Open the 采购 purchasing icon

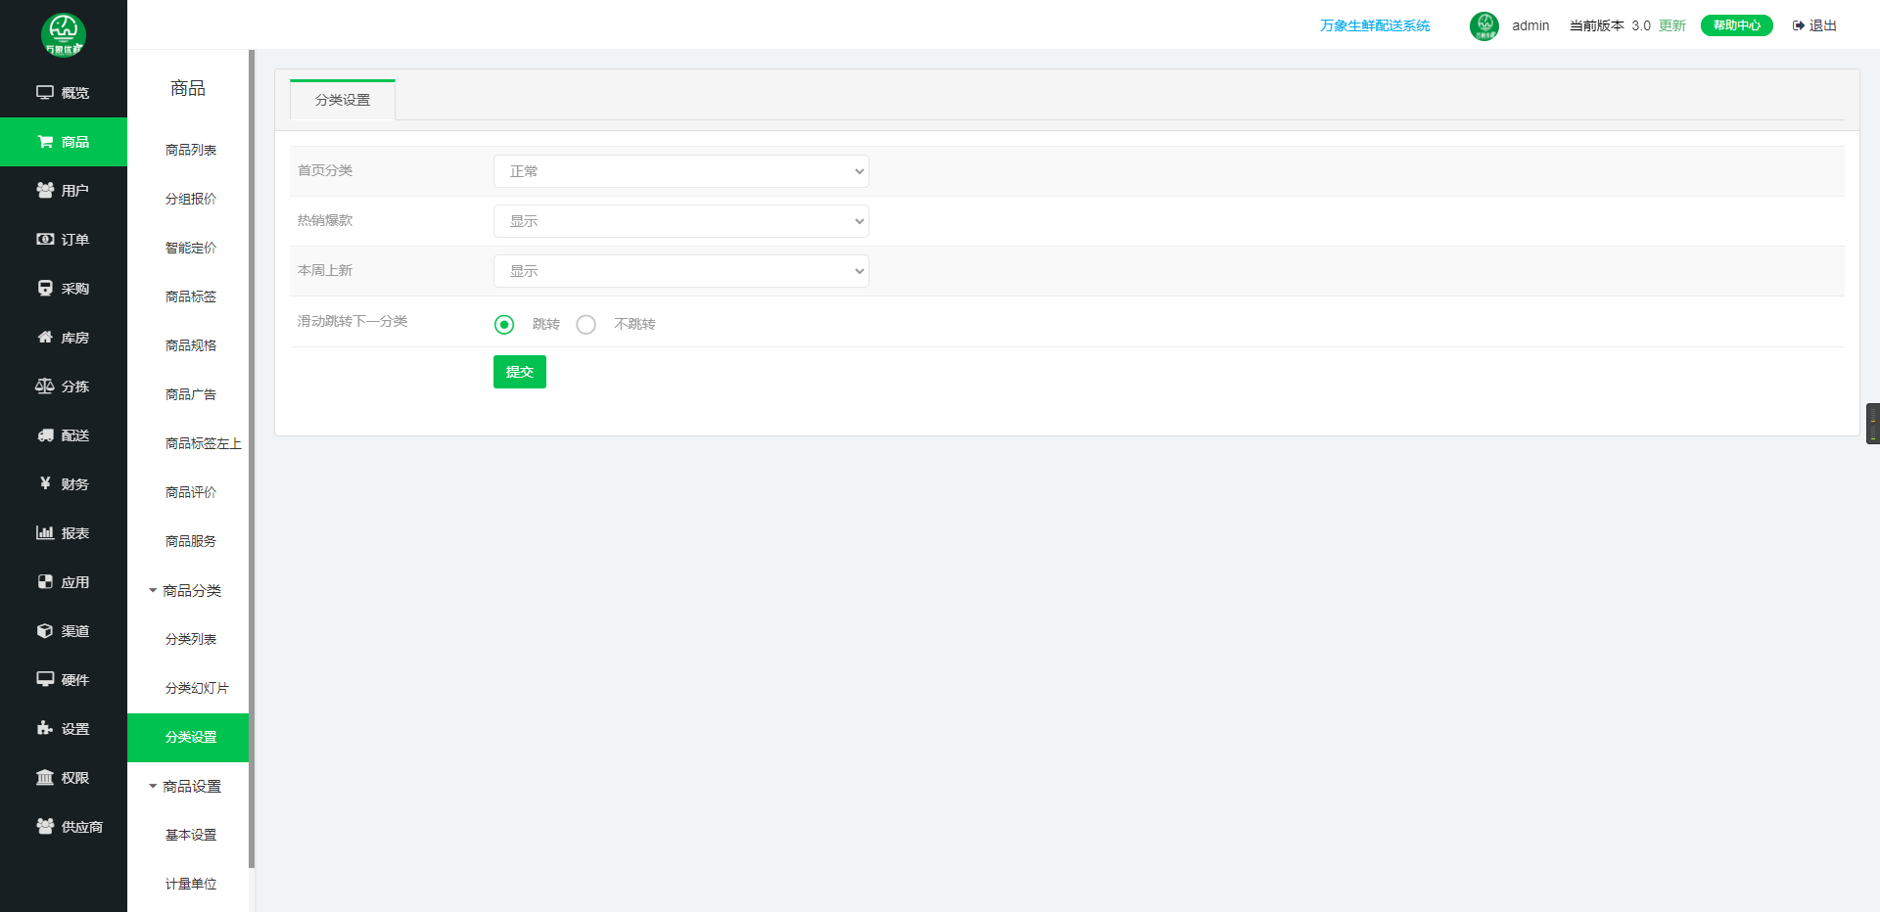point(45,288)
